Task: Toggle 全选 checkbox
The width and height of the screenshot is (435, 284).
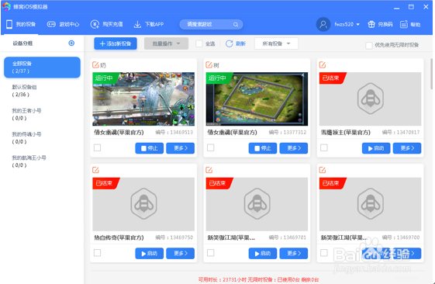Action: (199, 43)
